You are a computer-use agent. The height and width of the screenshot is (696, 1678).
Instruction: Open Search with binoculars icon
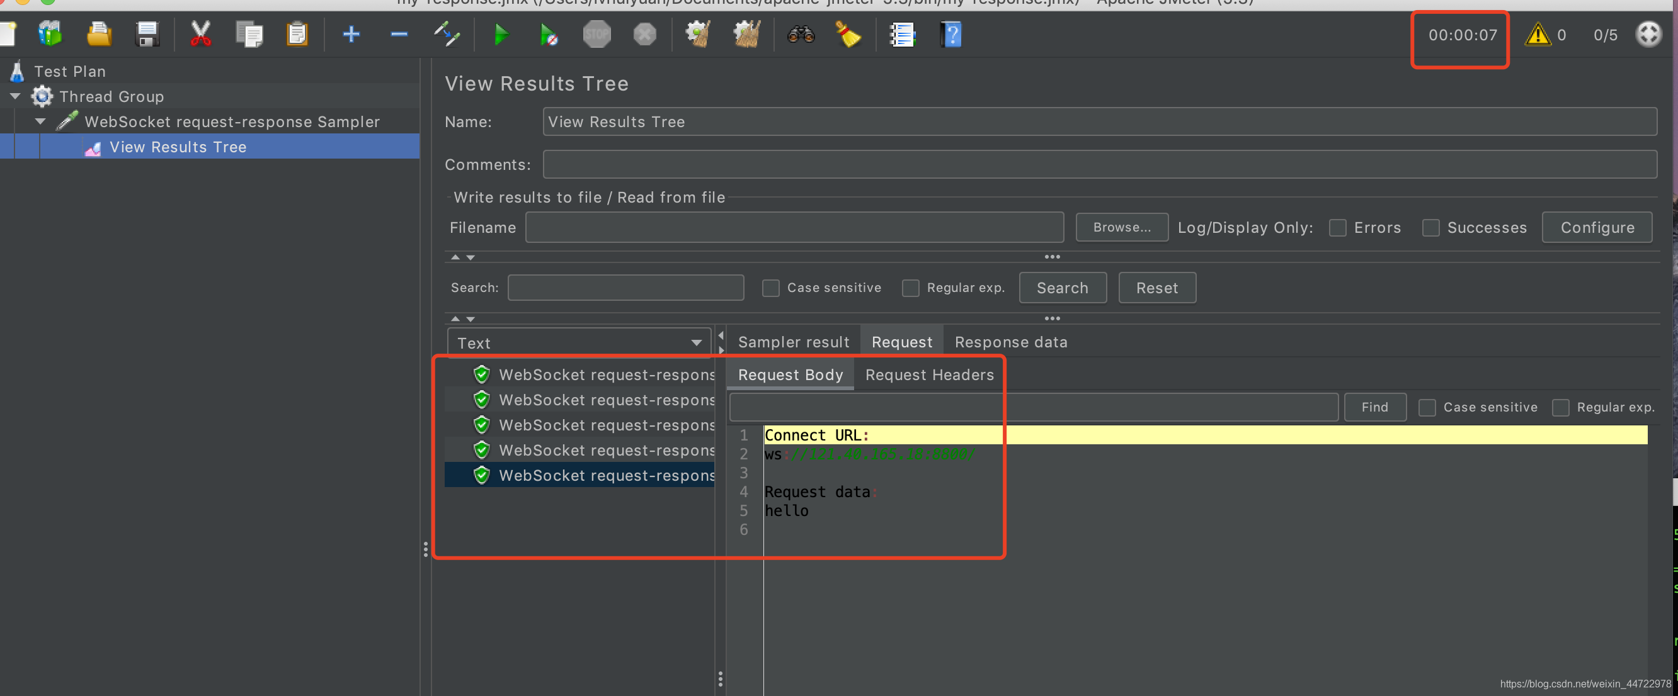801,34
